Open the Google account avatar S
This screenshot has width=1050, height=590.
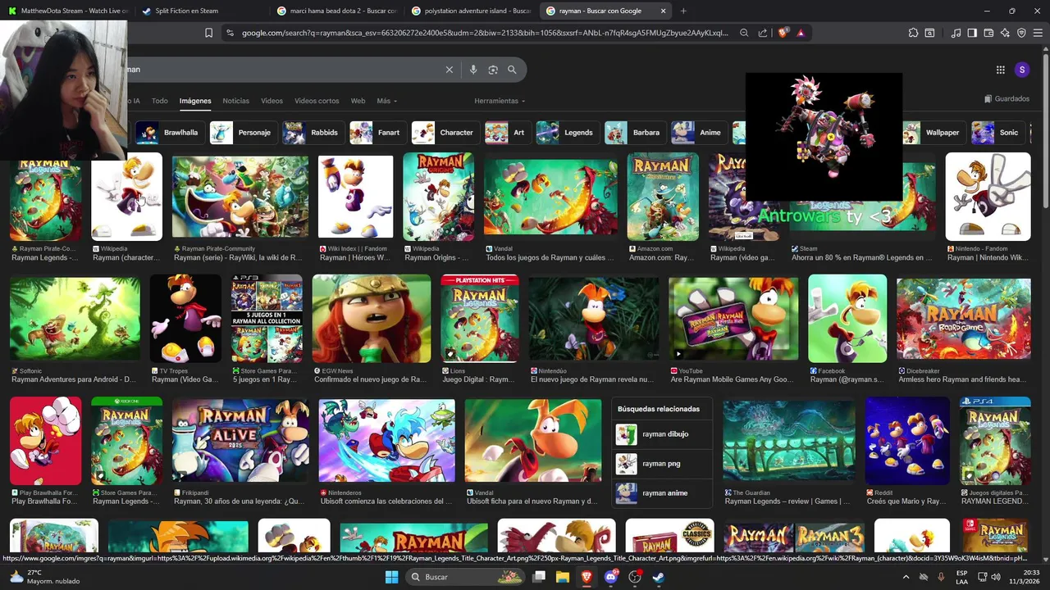pyautogui.click(x=1022, y=70)
